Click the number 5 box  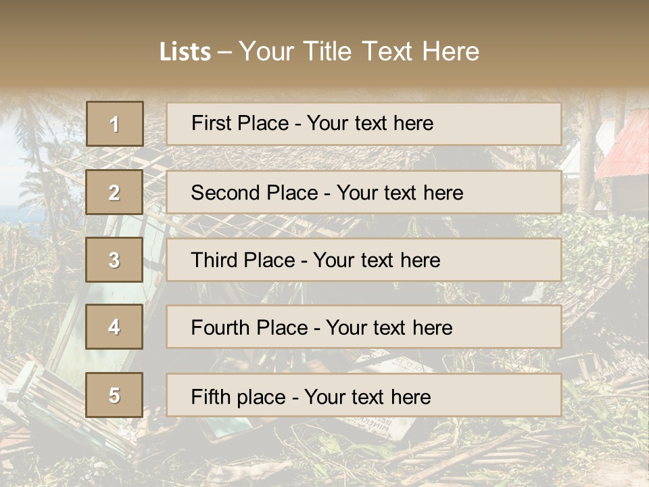[x=114, y=395]
